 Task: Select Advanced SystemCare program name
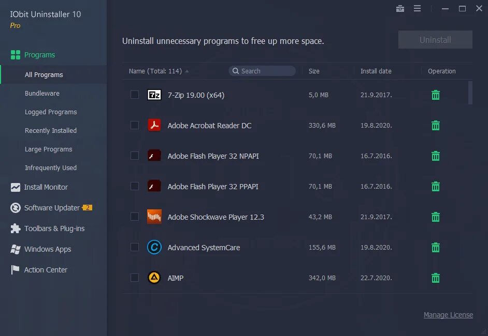tap(204, 248)
